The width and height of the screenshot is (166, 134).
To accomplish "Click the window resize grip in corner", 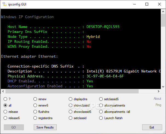I will tap(164, 132).
